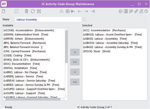Select (LABASZ) Labour - Assembly Sunday & PH
Viewport: 150px width, 109px height.
coord(115,47)
